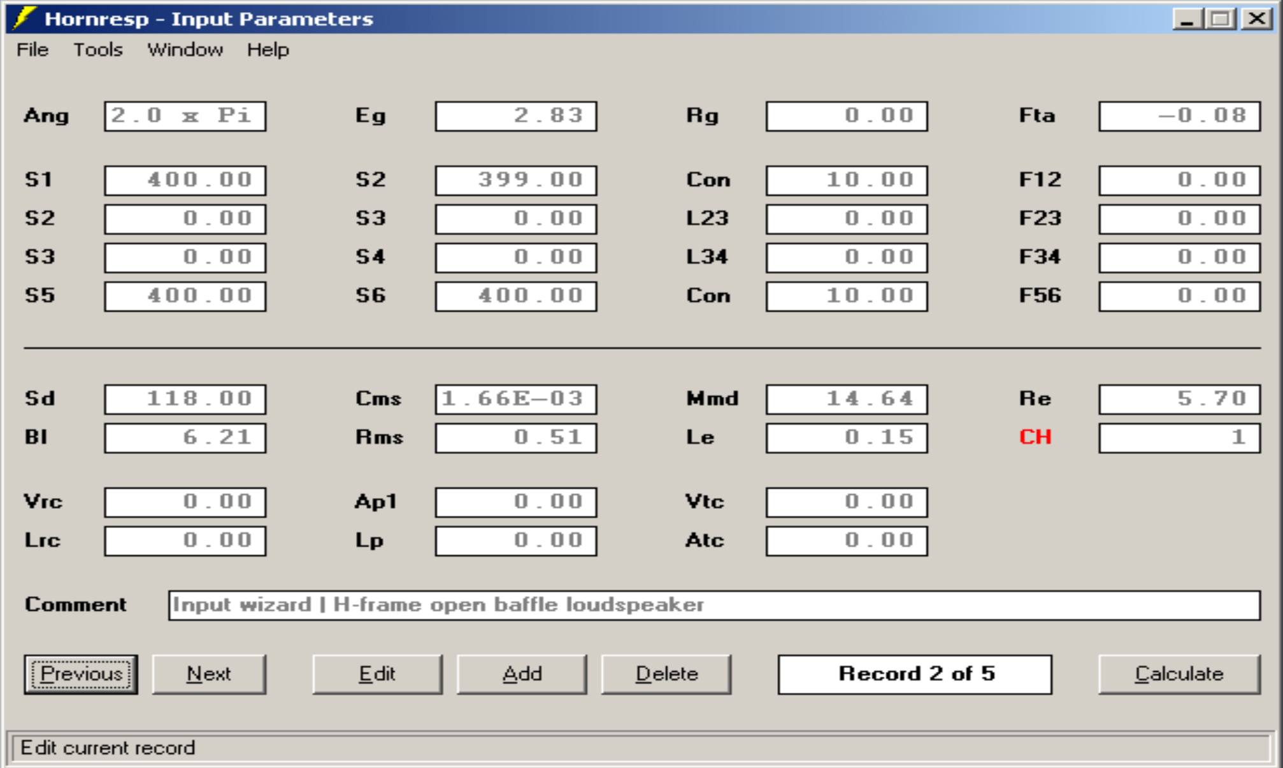Image resolution: width=1283 pixels, height=768 pixels.
Task: Maximize the Hornresp window
Action: (x=1221, y=18)
